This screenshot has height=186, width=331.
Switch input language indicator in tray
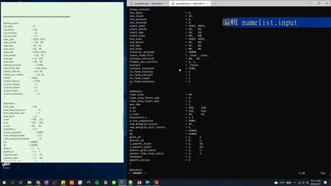tap(307, 182)
